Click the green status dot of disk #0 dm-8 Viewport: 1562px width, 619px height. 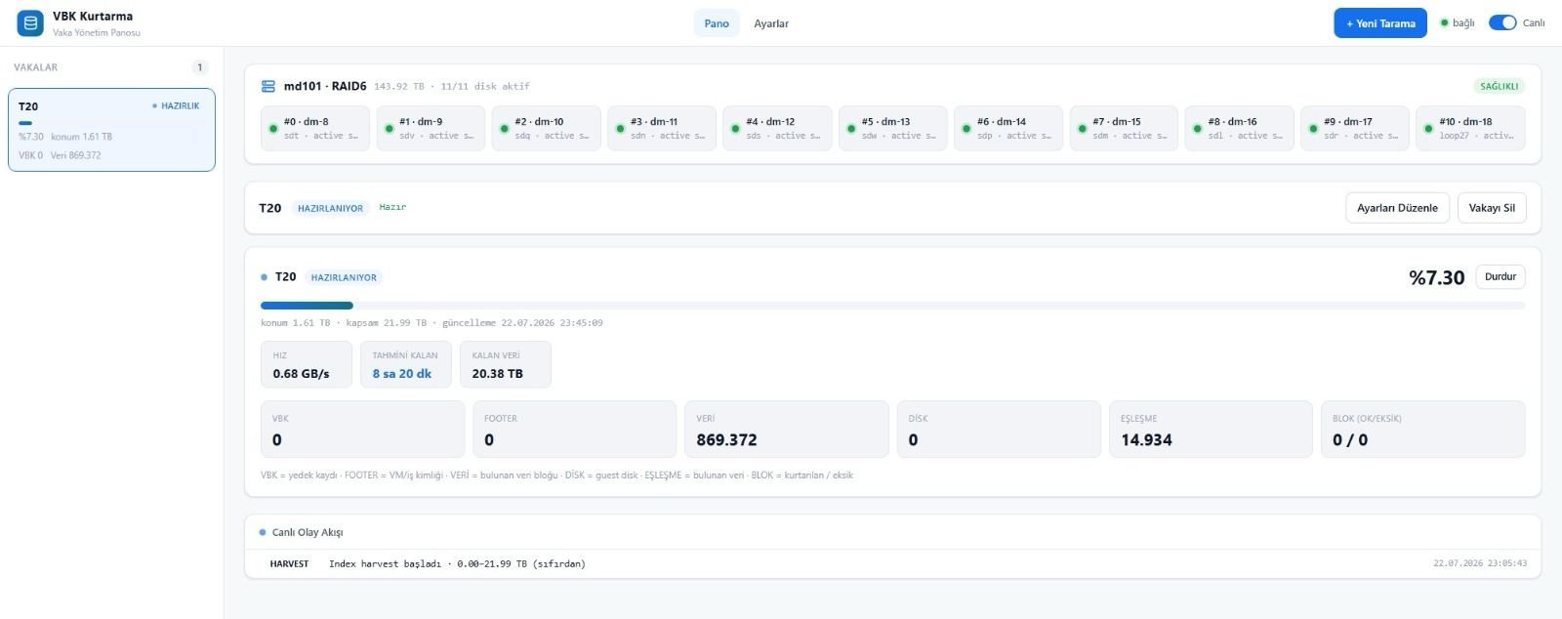point(273,129)
